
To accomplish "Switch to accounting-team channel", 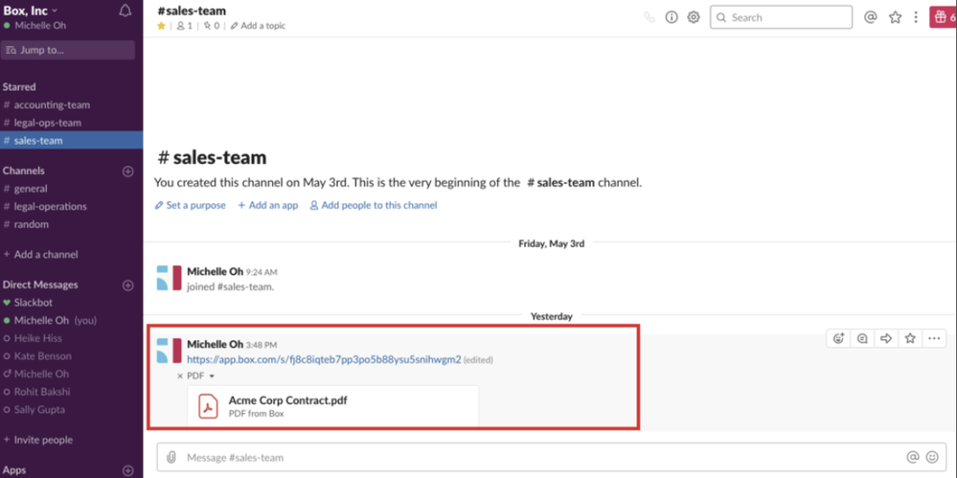I will click(x=52, y=105).
